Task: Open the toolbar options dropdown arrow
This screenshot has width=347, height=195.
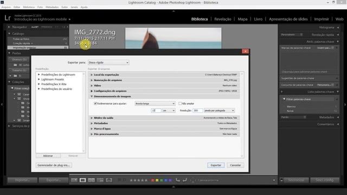Action: (x=274, y=180)
